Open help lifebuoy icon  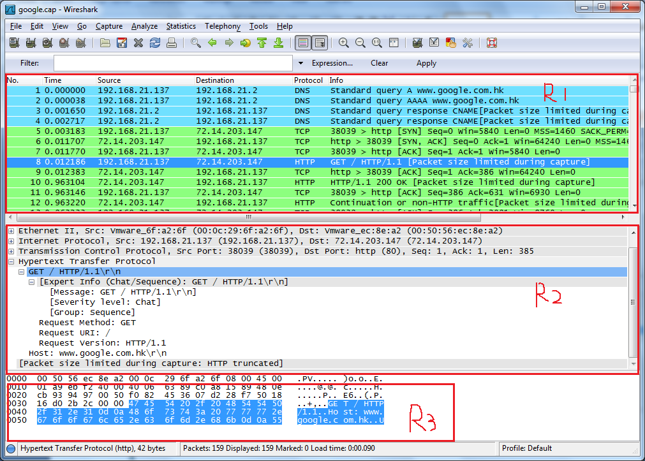click(x=492, y=43)
